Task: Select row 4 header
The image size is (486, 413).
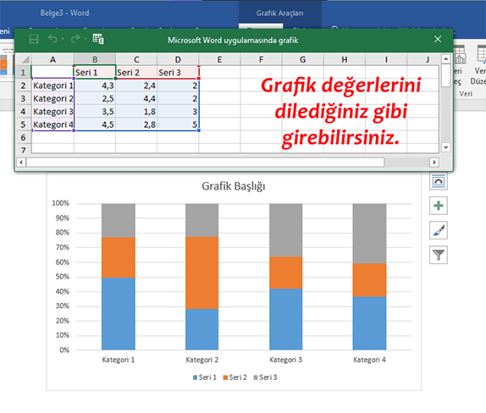Action: 24,111
